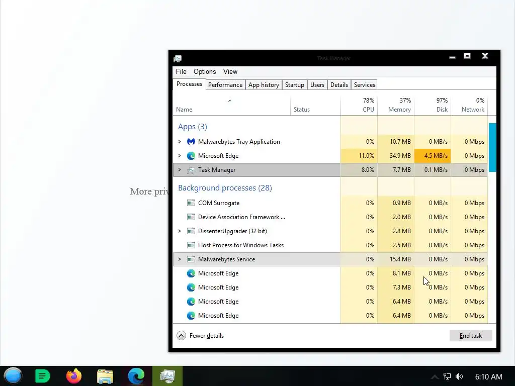
Task: Open the network tray icon
Action: (447, 376)
